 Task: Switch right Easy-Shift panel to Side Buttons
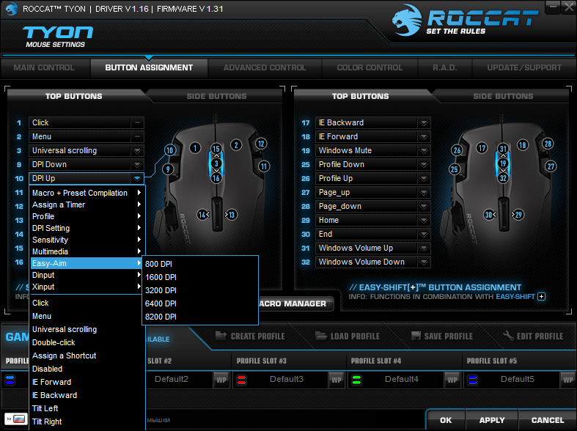coord(503,96)
